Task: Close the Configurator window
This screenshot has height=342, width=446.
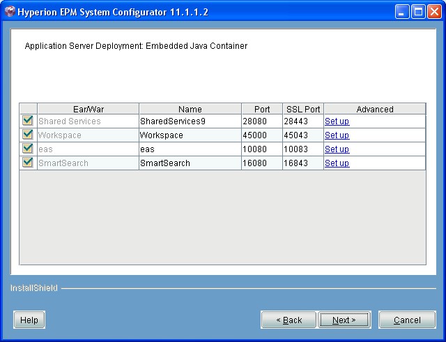Action: (x=434, y=12)
